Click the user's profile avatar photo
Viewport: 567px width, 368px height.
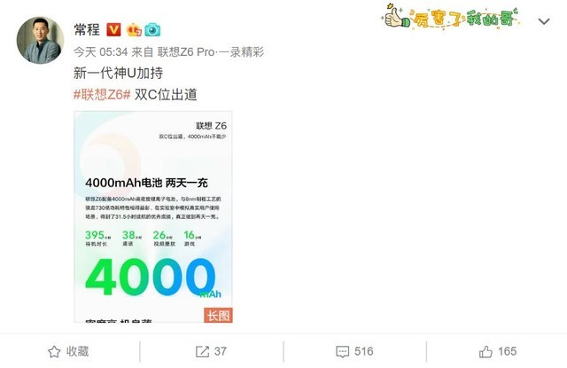pyautogui.click(x=40, y=40)
